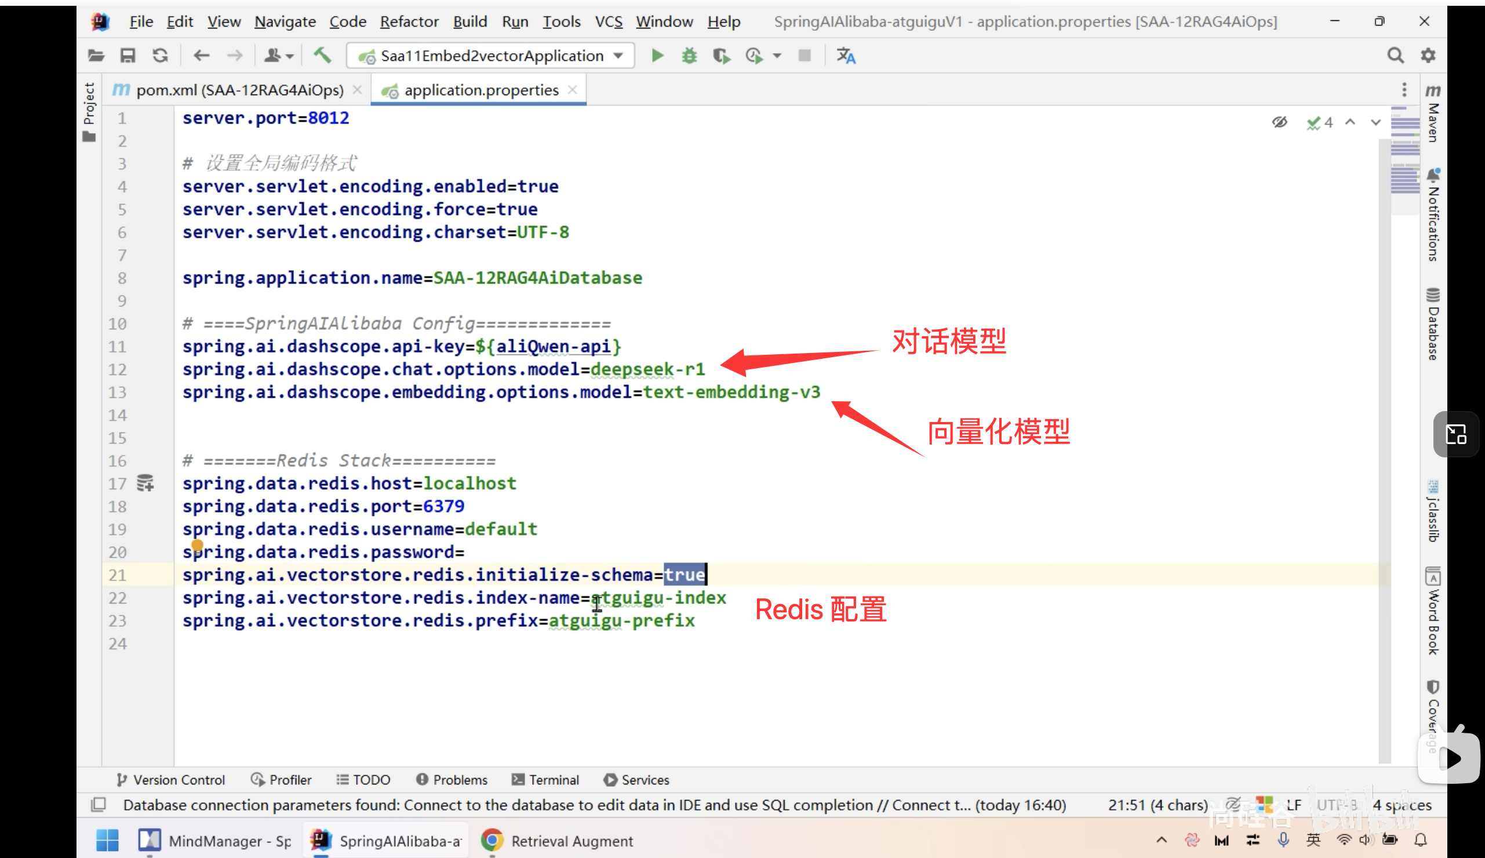Toggle the Maven tool window
1485x858 pixels.
point(1433,115)
